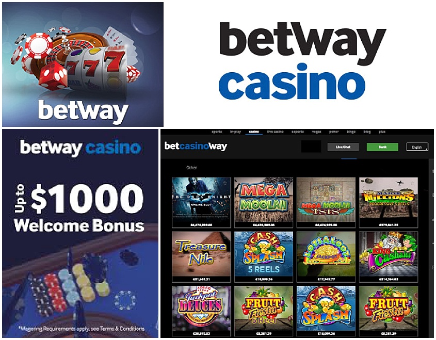Go to the poker tab
This screenshot has height=340, width=436.
click(x=334, y=132)
